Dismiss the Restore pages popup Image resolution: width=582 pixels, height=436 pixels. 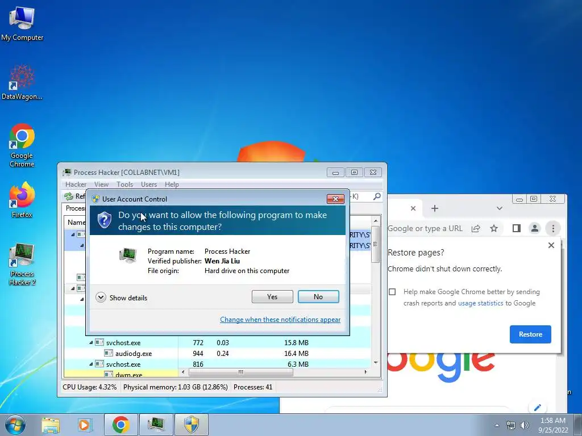coord(551,245)
